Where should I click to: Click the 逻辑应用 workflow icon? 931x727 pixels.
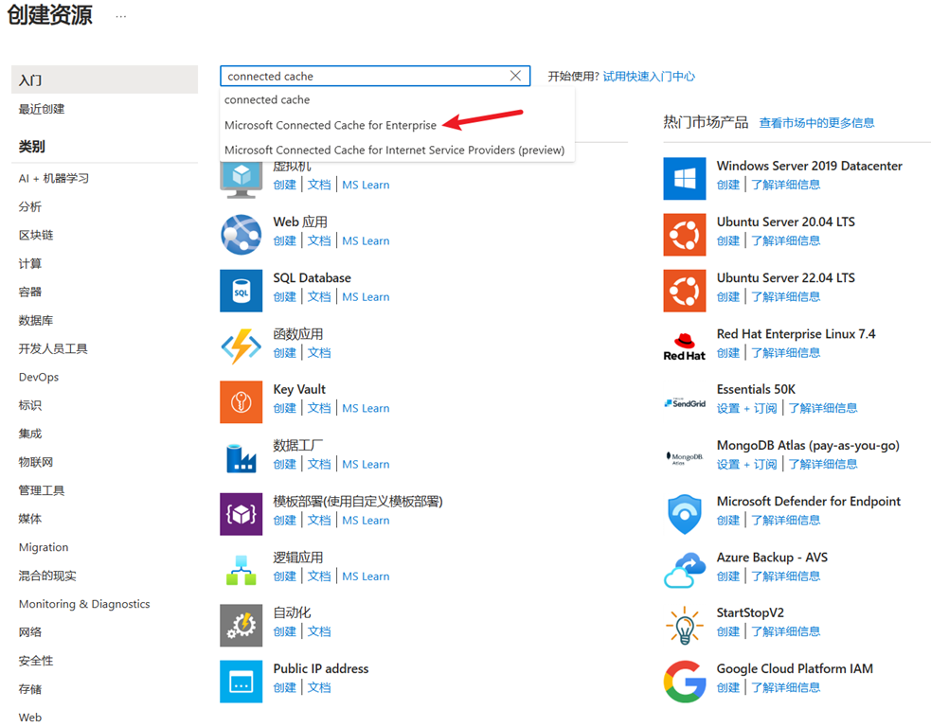(242, 570)
